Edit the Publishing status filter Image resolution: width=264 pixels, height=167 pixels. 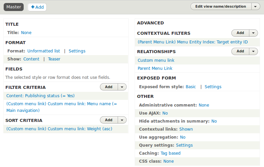click(x=40, y=96)
